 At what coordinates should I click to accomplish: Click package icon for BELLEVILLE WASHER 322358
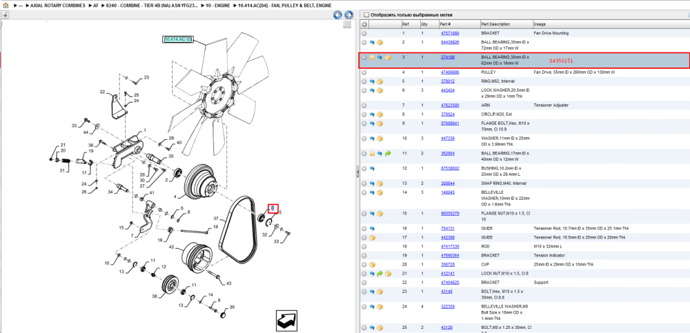[379, 307]
